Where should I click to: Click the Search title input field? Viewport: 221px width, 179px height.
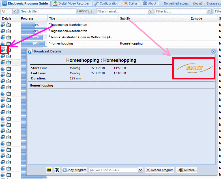coord(48,11)
